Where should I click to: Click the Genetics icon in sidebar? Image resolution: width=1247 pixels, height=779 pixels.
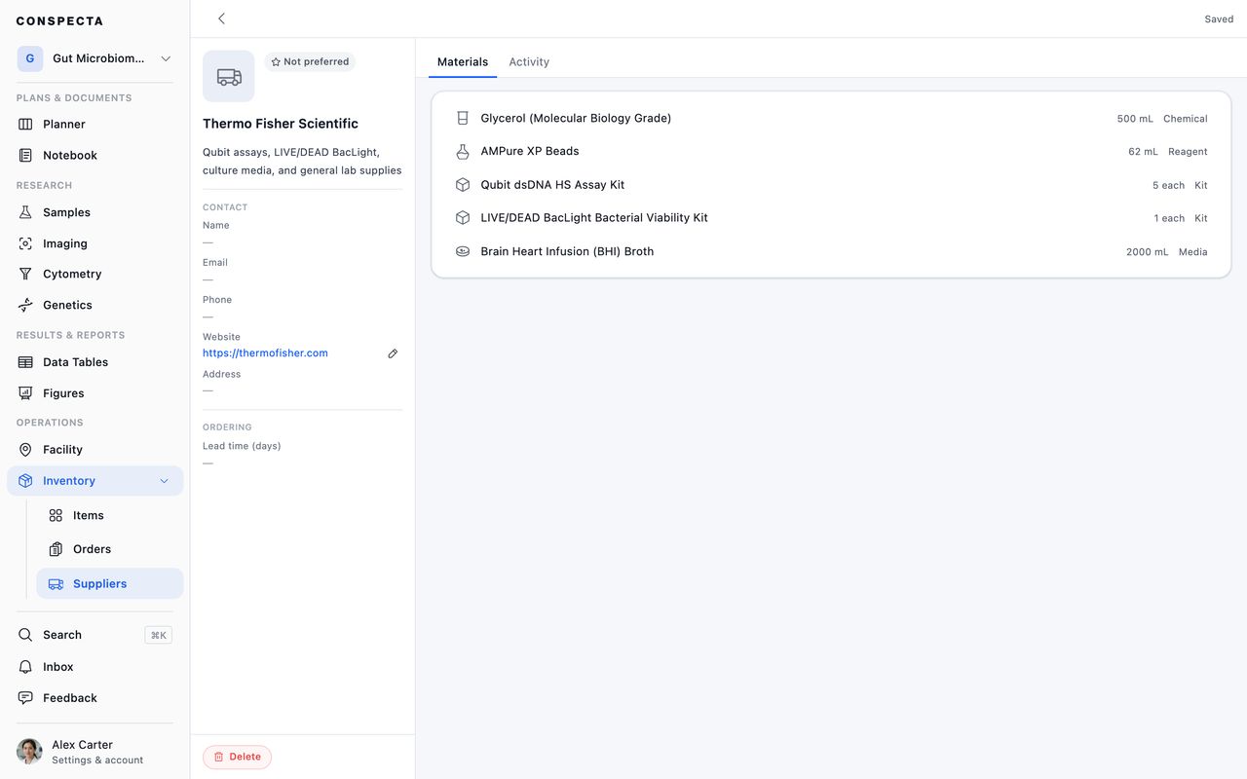pyautogui.click(x=25, y=306)
